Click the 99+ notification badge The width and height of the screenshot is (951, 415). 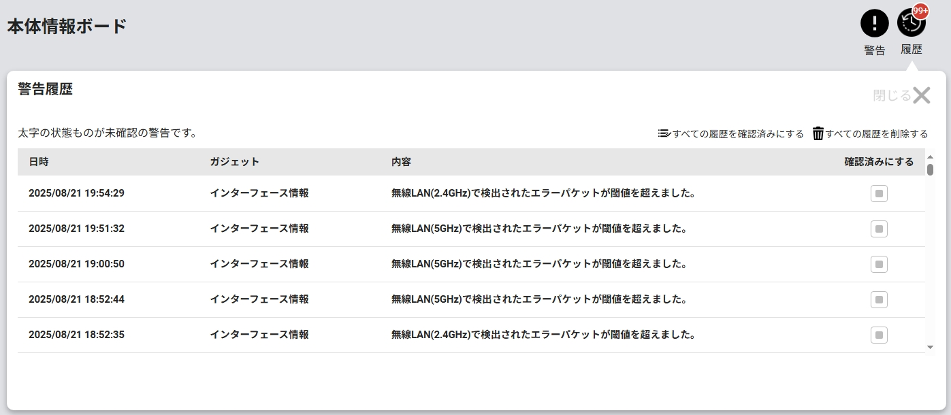click(x=920, y=11)
